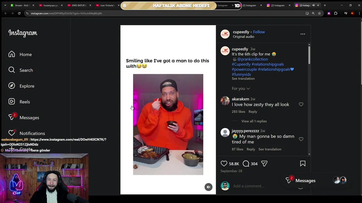Open Messages in the left sidebar
The image size is (362, 203).
tap(24, 118)
